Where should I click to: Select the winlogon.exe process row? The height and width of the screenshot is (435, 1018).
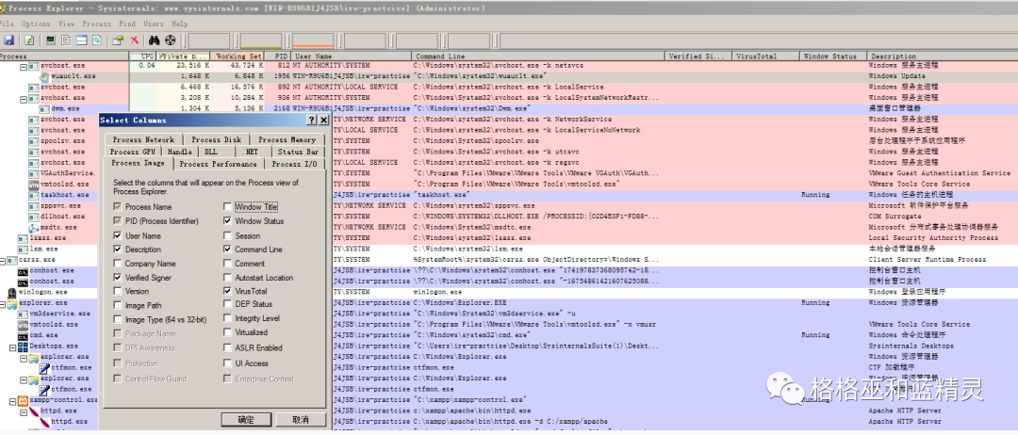(509, 293)
